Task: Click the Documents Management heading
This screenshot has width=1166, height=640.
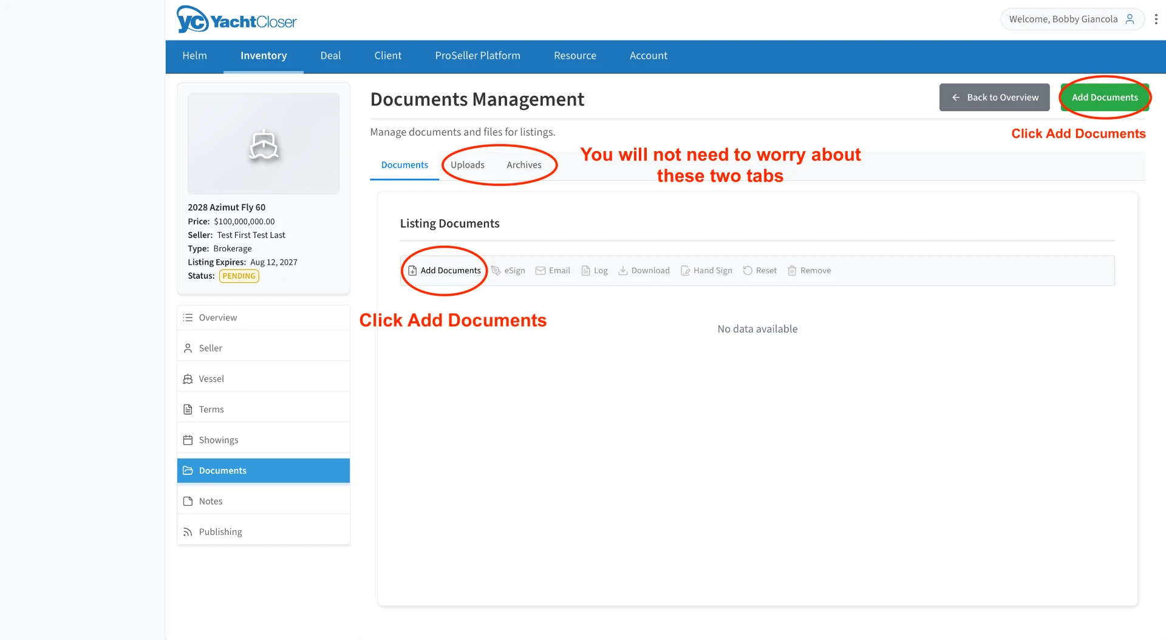Action: point(477,100)
